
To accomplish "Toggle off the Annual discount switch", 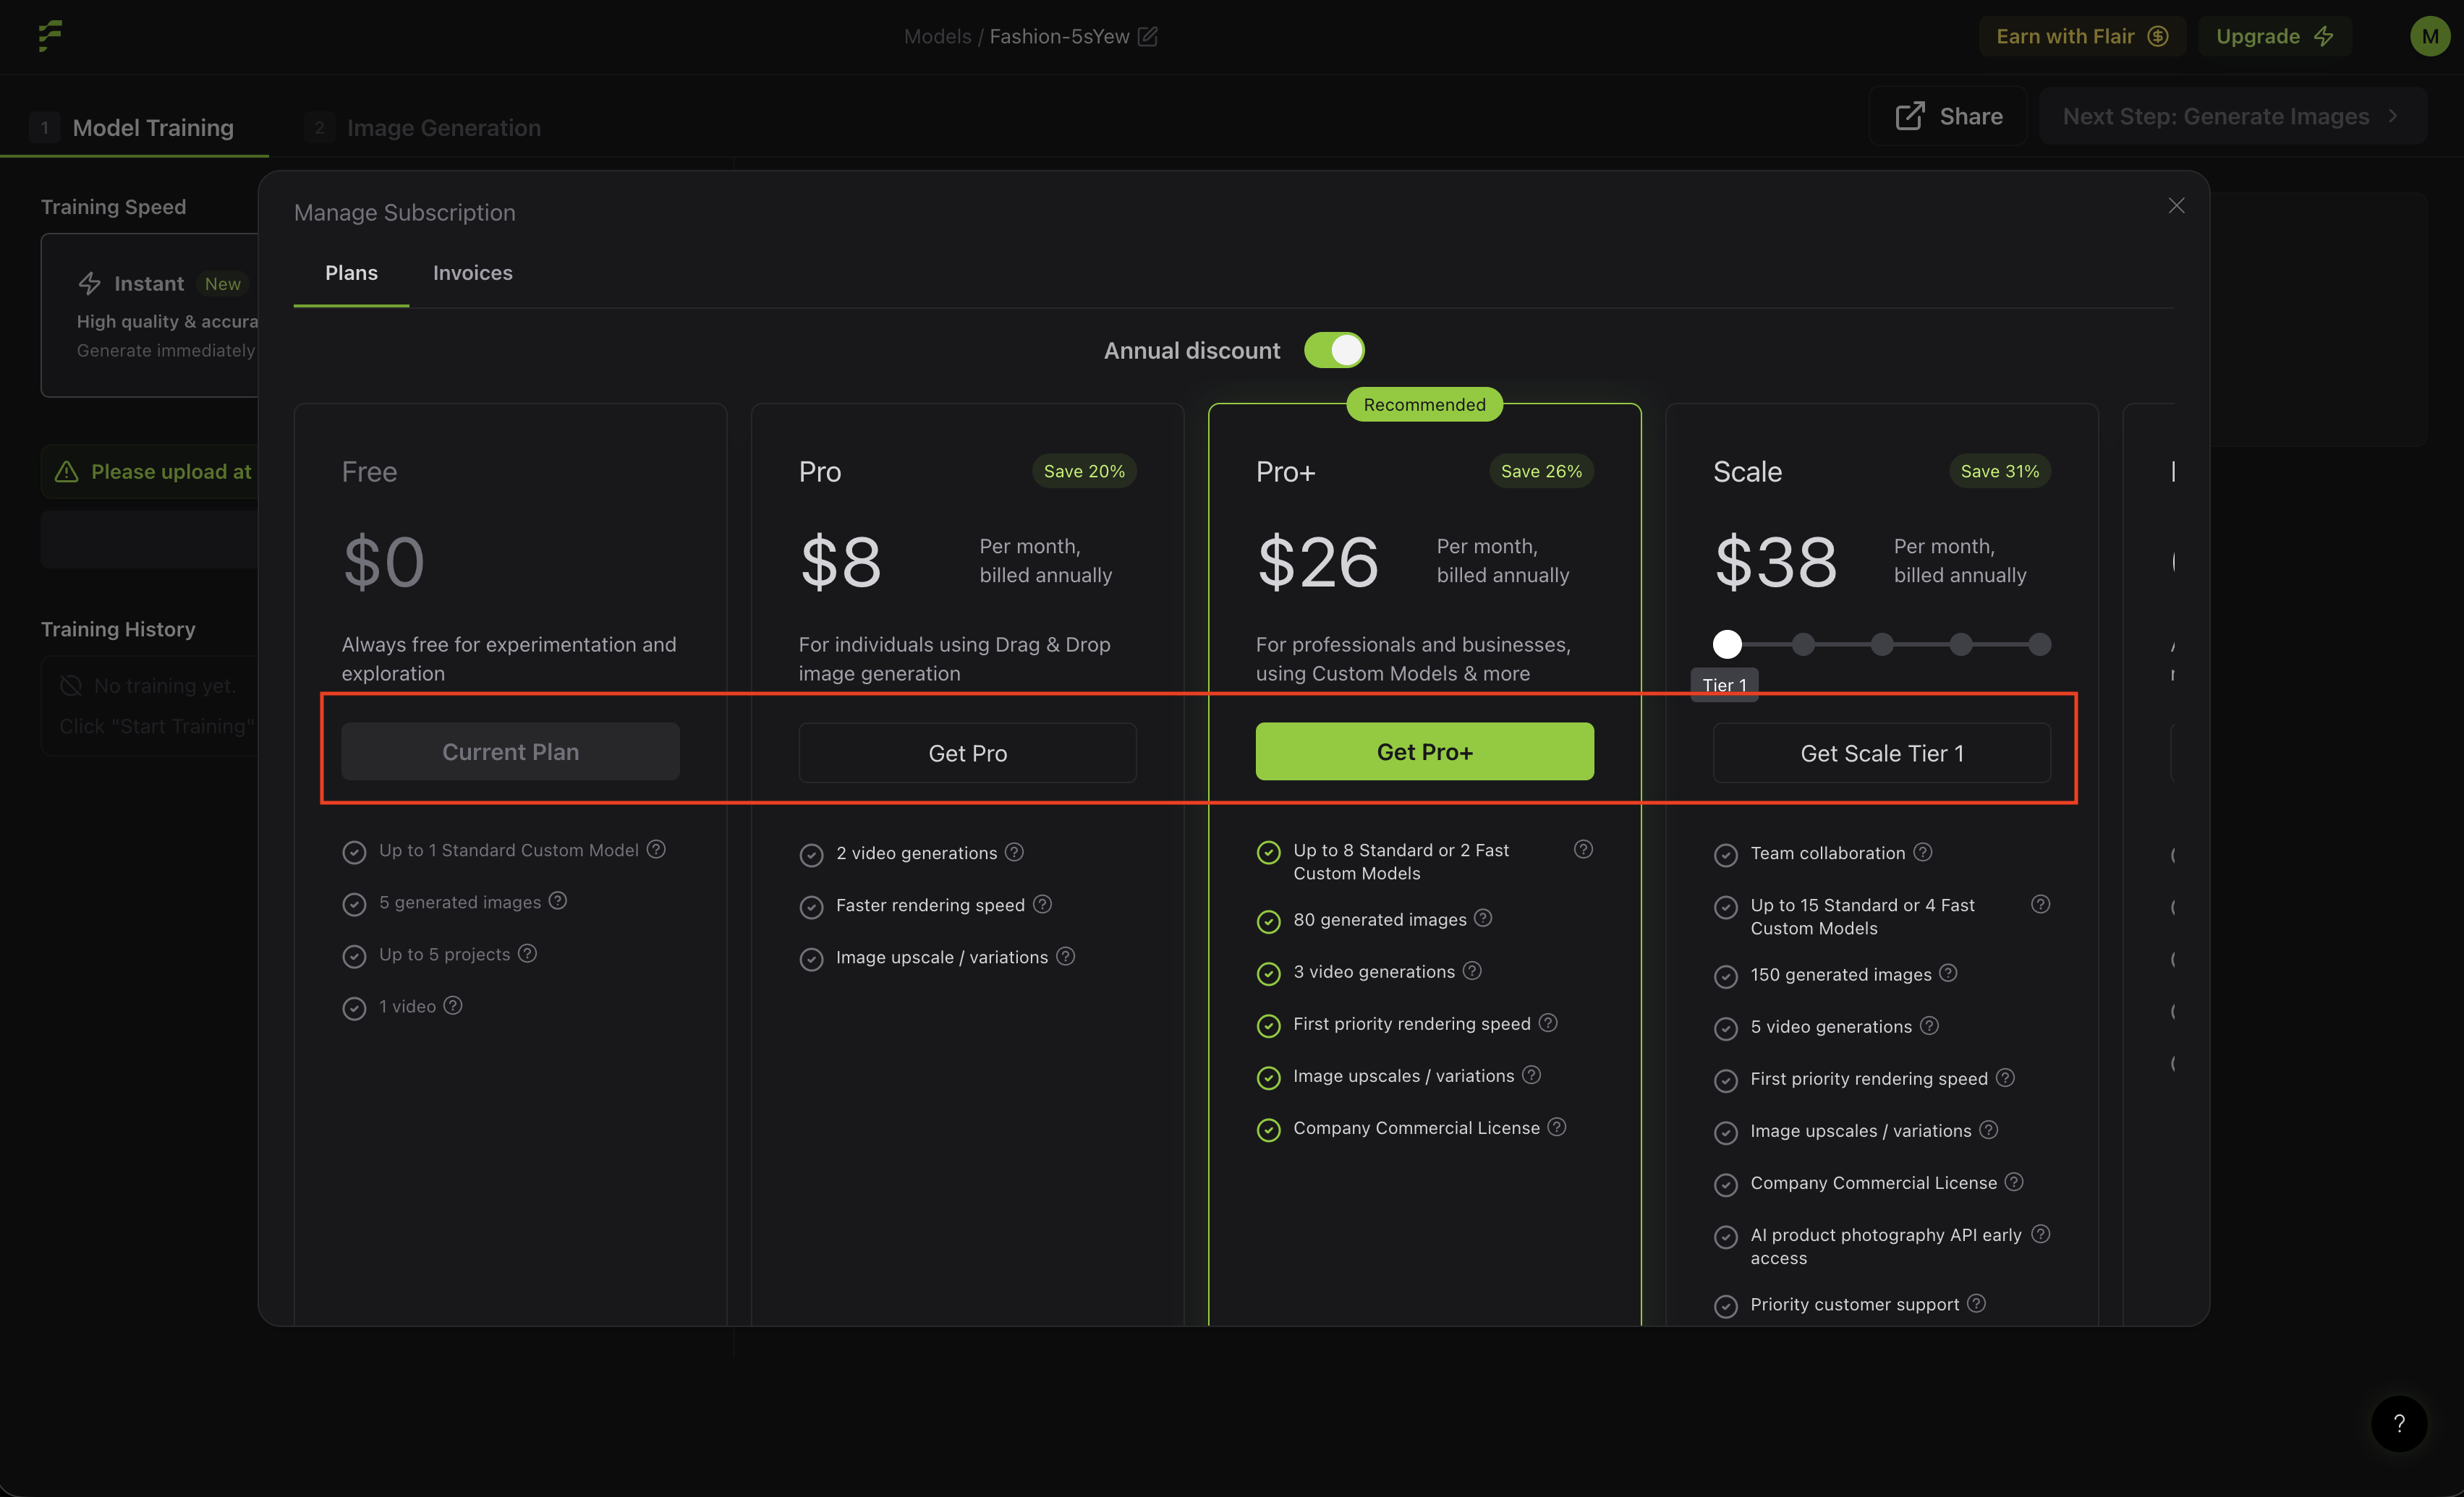I will click(1334, 350).
